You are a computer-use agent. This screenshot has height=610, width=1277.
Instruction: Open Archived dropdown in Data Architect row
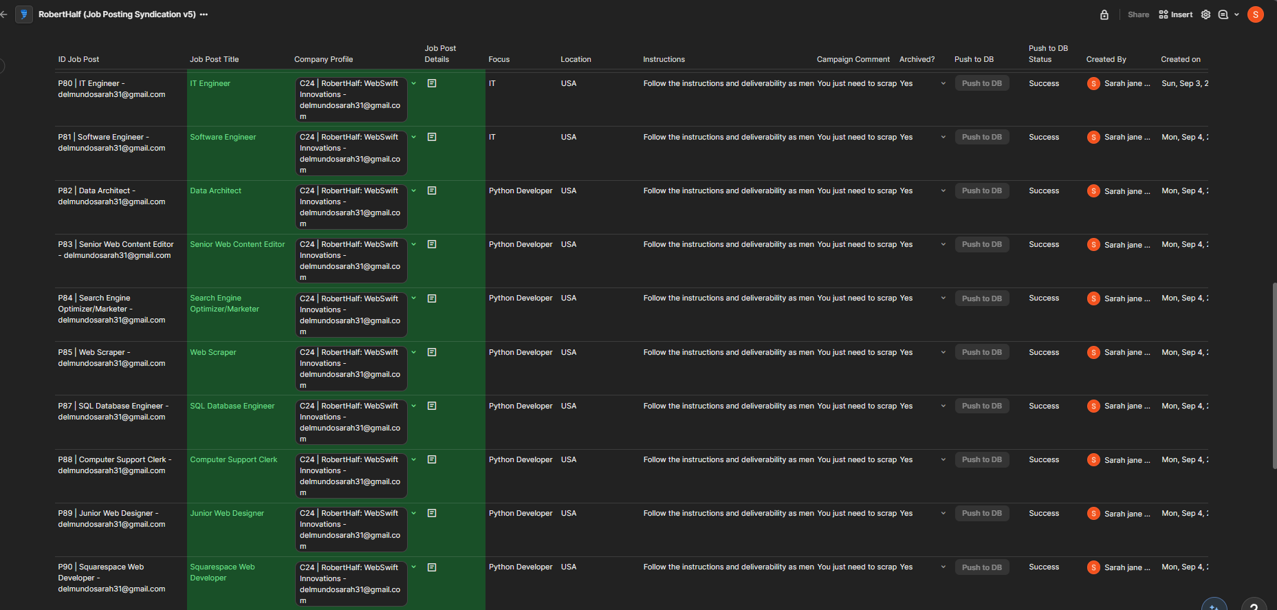click(943, 190)
